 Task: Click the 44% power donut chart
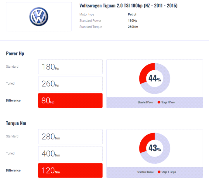[x=155, y=79]
